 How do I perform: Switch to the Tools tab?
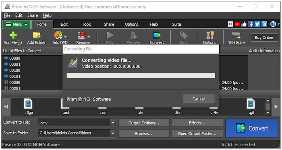87,24
